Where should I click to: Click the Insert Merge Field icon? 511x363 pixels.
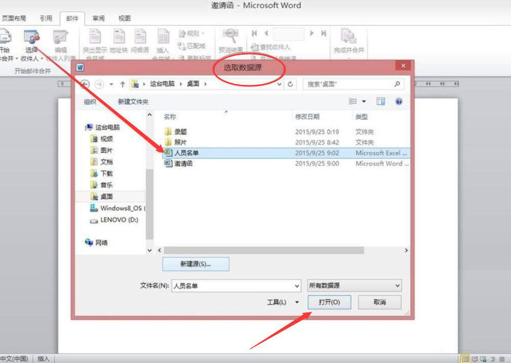[x=163, y=36]
